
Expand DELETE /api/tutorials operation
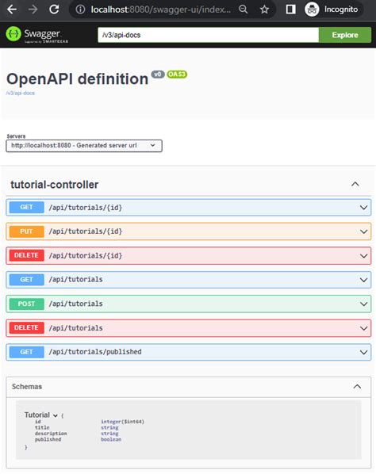click(x=189, y=328)
